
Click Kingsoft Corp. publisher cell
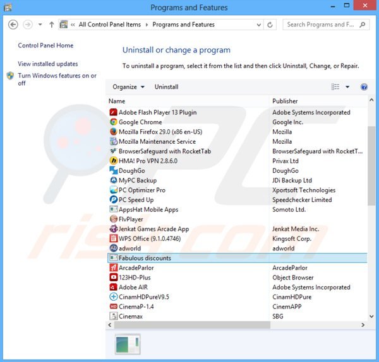[x=292, y=238]
